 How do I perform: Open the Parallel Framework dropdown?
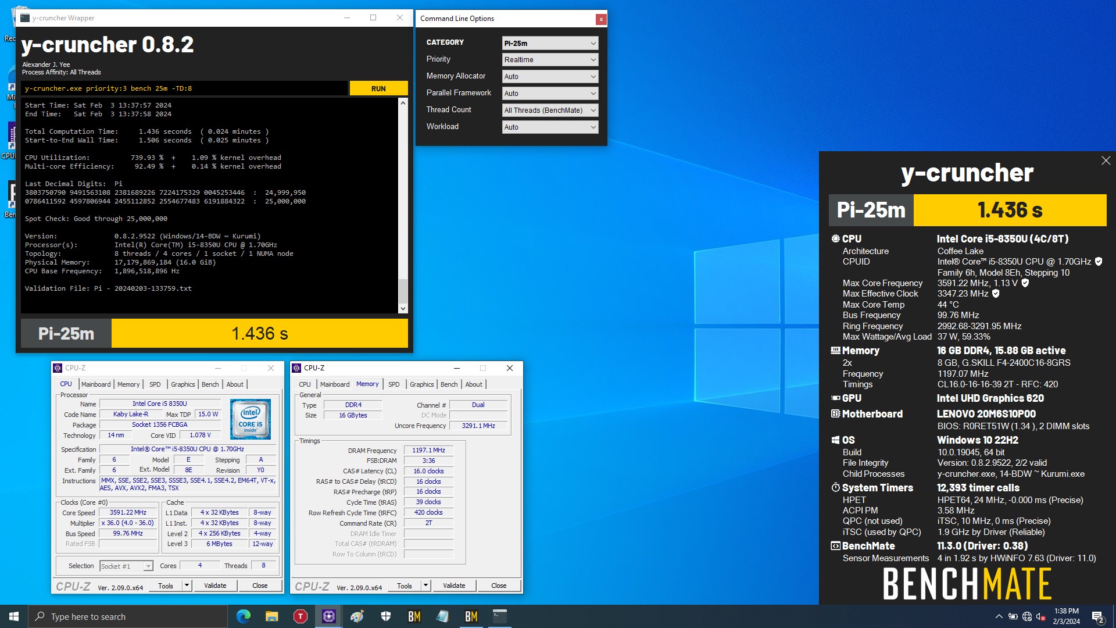[550, 93]
